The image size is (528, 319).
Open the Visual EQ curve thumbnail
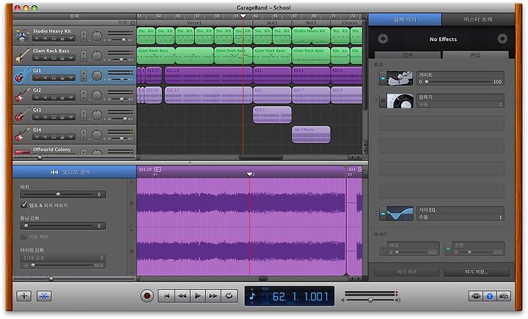point(400,214)
